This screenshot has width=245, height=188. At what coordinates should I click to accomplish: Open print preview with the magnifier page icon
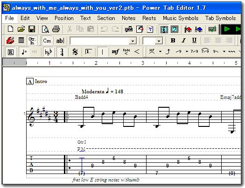[x=45, y=29]
